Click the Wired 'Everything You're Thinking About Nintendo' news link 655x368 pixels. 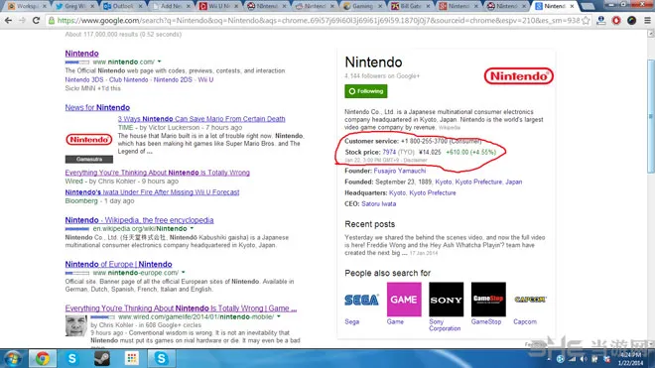point(158,173)
